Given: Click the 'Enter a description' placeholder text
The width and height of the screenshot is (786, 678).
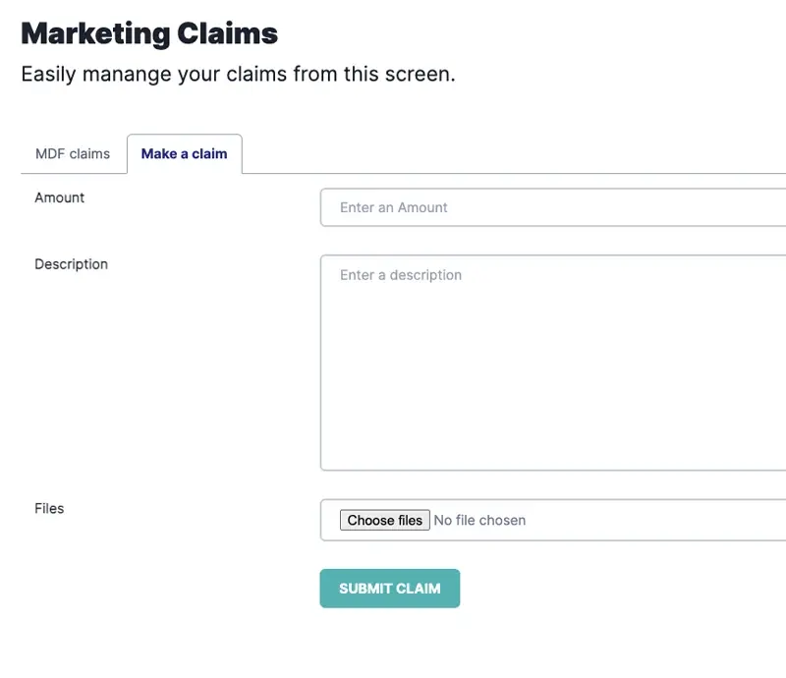Looking at the screenshot, I should 401,275.
